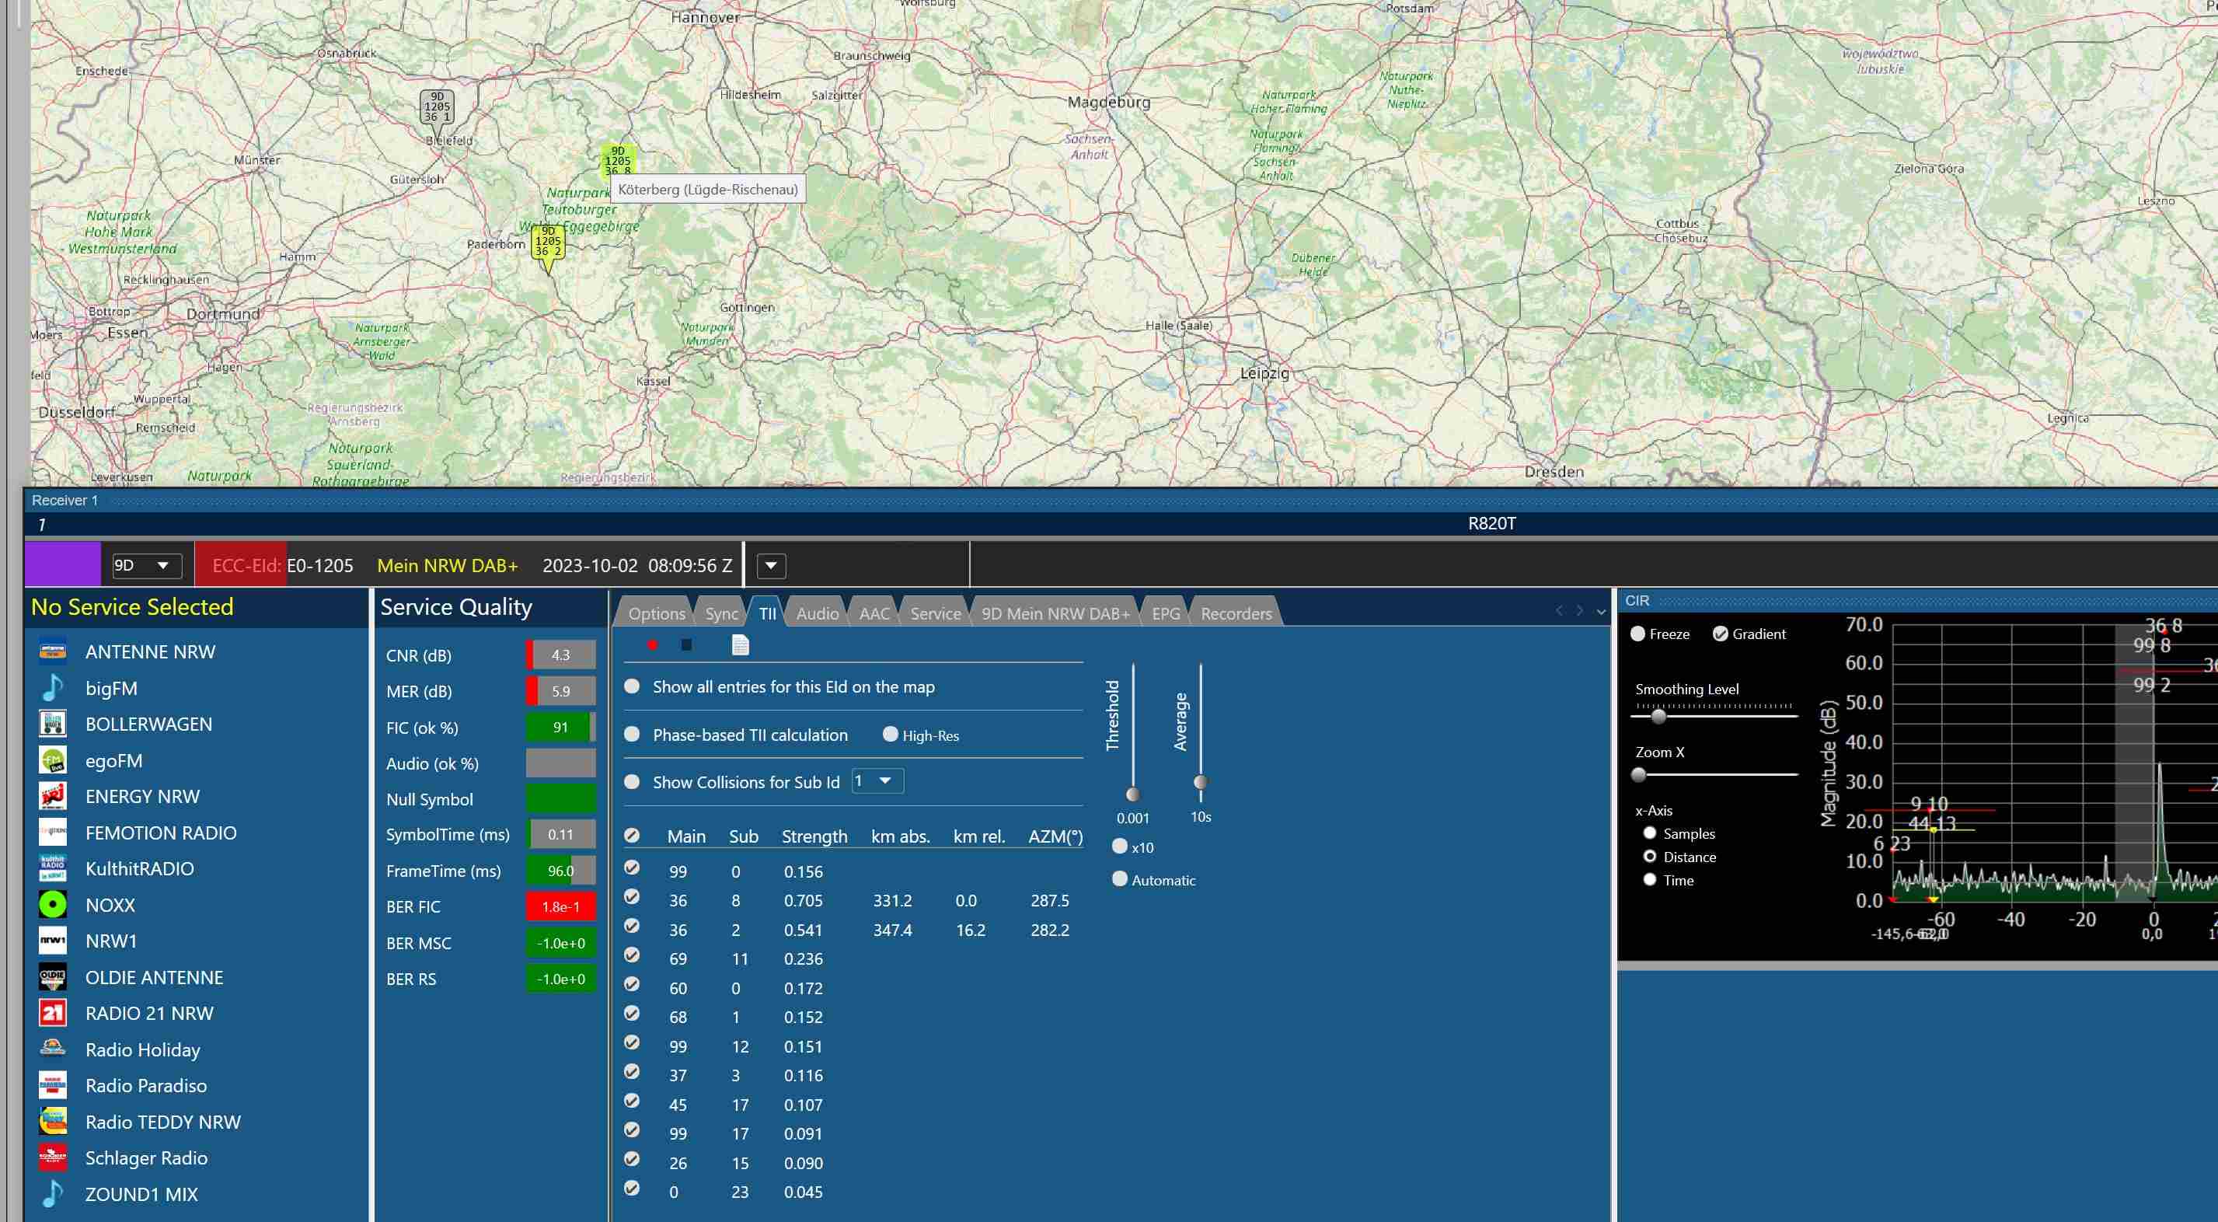
Task: Enable Show all entries for this EId
Action: [x=632, y=686]
